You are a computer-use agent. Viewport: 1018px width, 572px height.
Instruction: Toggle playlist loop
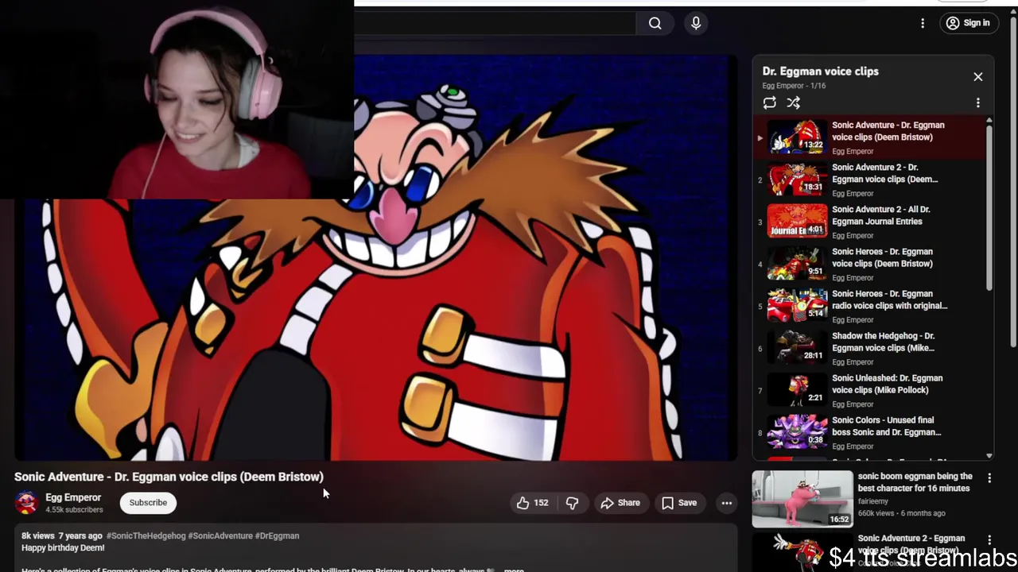click(769, 103)
